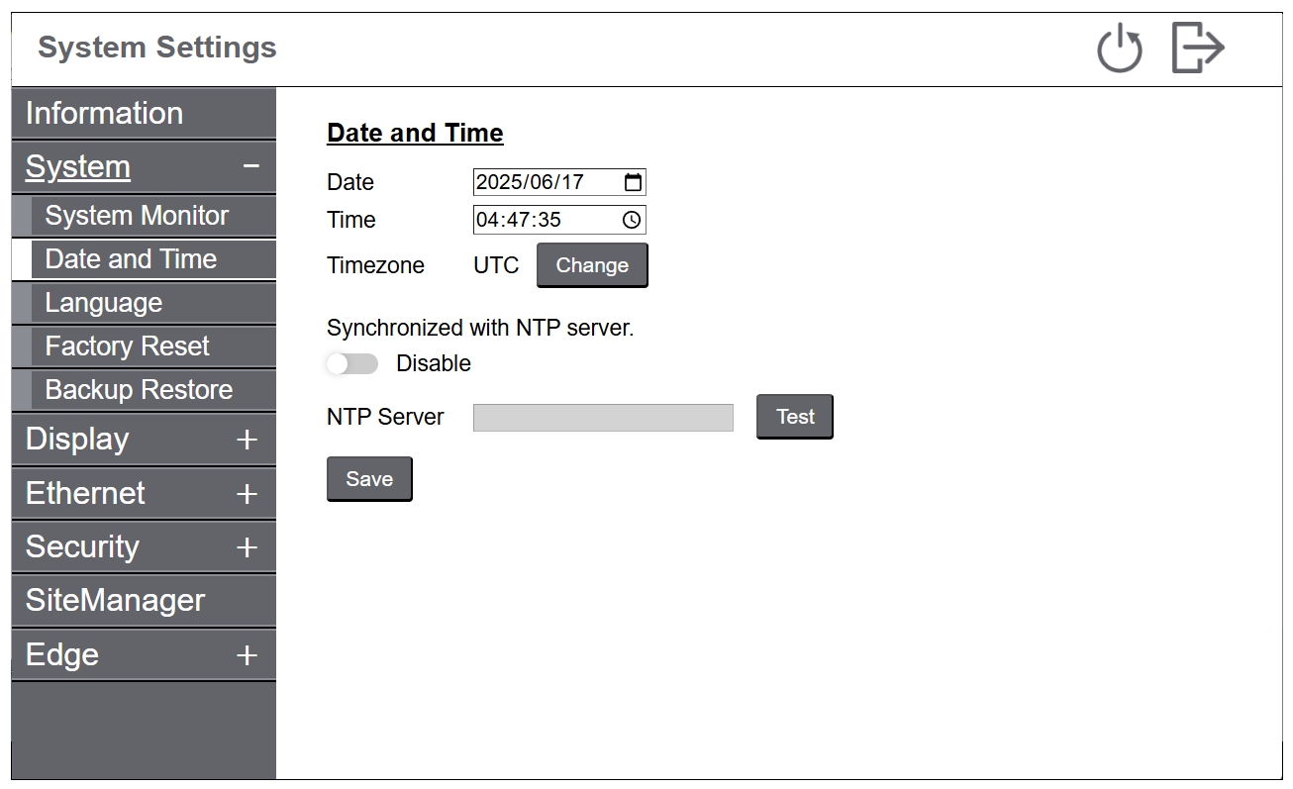Screen dimensions: 1293x789
Task: Click the logout exit icon
Action: (1197, 49)
